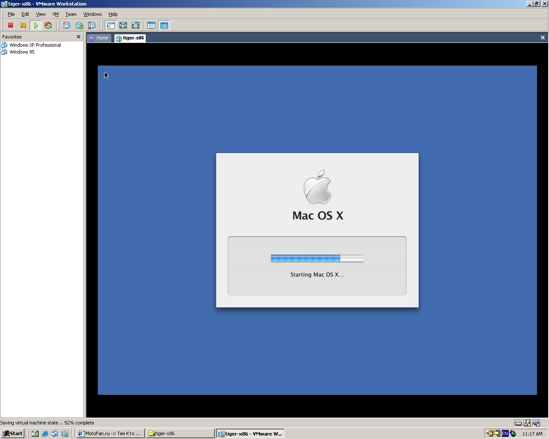Click the Saving virtual machine state status text
Viewport: 549px width, 439px height.
click(47, 423)
